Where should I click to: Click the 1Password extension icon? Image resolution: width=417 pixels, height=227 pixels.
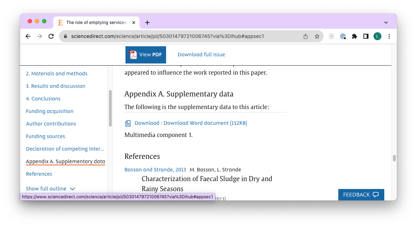343,36
